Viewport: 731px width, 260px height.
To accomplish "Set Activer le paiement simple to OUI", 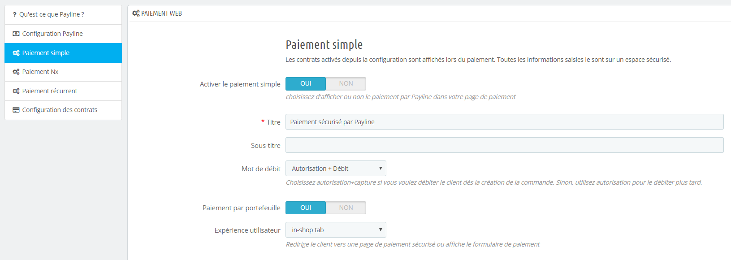I will (x=306, y=84).
